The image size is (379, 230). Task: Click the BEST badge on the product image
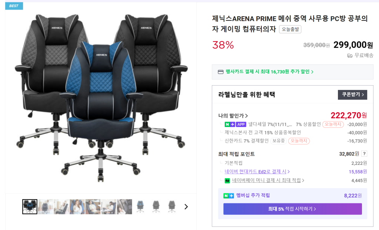pos(14,6)
